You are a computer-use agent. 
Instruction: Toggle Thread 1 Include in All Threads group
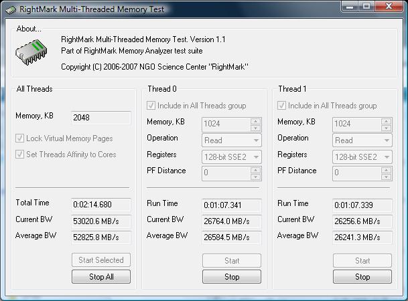pos(281,106)
